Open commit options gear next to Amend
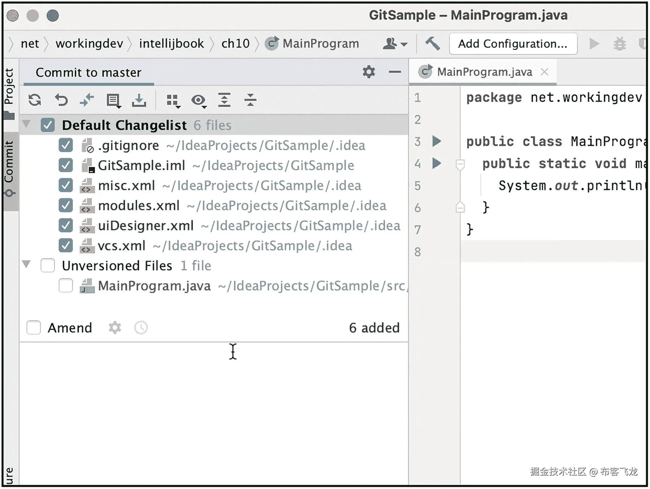Viewport: 650px width, 489px height. [x=115, y=328]
